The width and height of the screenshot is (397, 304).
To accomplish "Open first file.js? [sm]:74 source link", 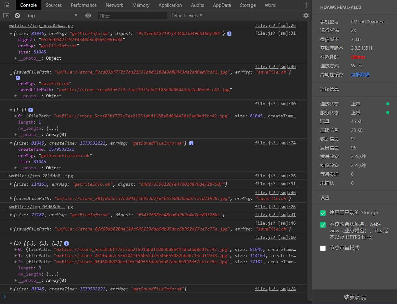I will (275, 143).
